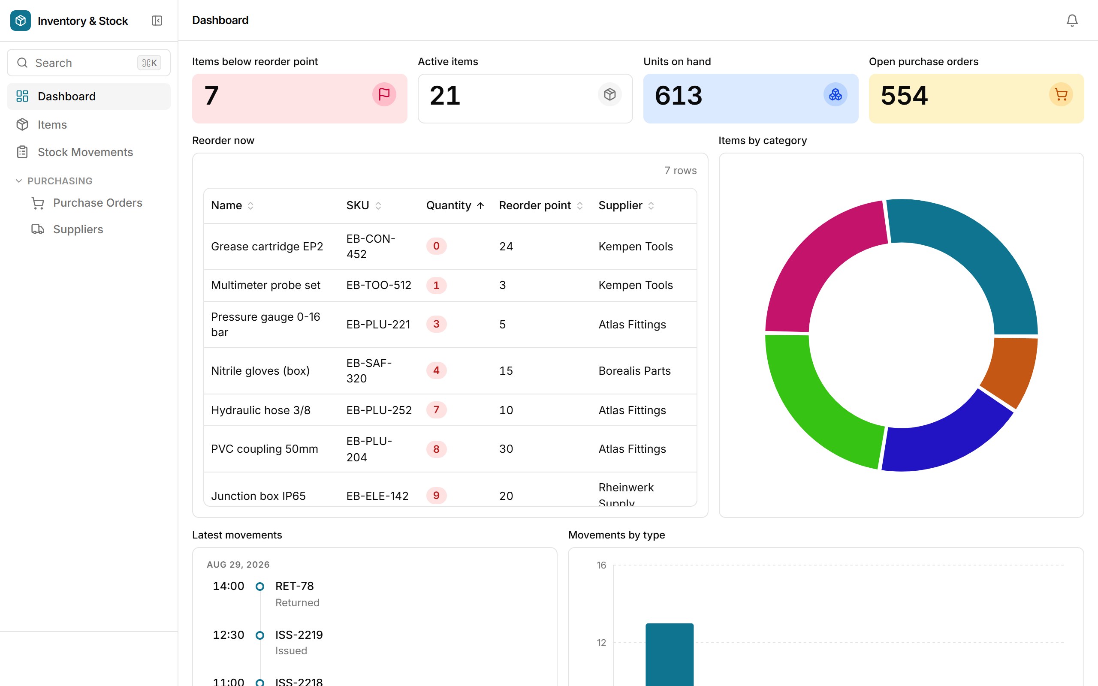Click the 12:30 timeline marker dot

260,635
